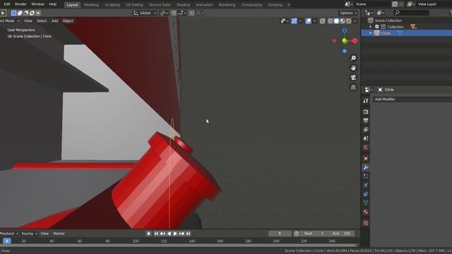Open the Tool properties tab
The image size is (452, 254).
click(366, 100)
